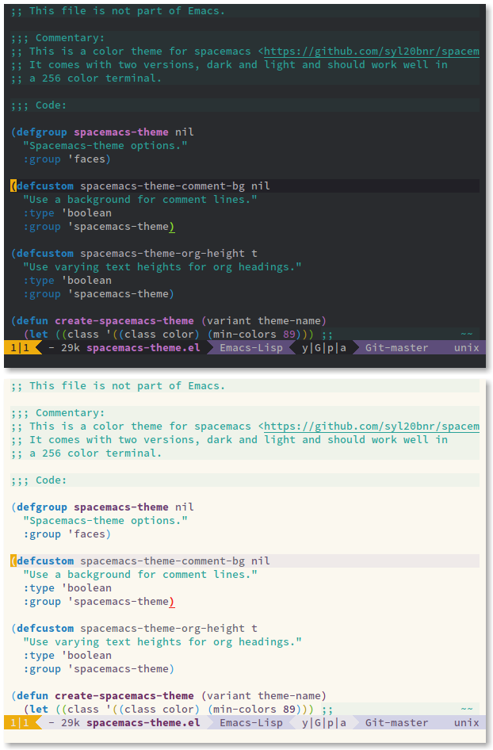The width and height of the screenshot is (493, 750).
Task: Click 'min-colors 89' in dark theme window
Action: [x=254, y=335]
